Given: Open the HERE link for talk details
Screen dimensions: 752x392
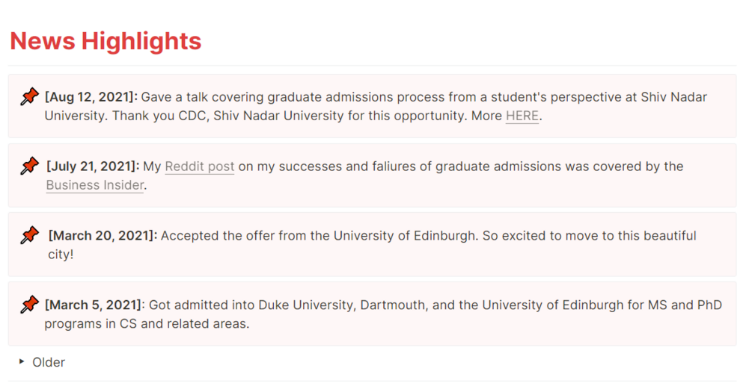Looking at the screenshot, I should (522, 116).
